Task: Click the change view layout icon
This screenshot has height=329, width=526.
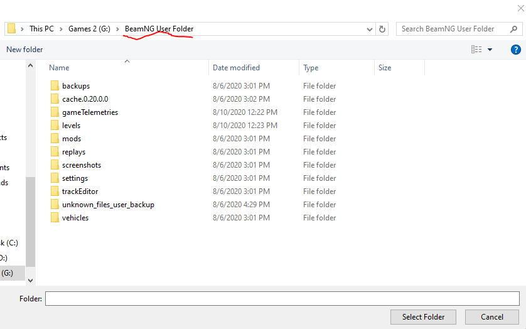Action: 476,50
